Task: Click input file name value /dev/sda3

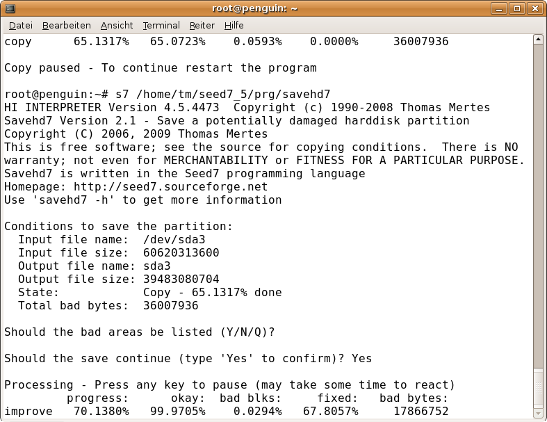Action: [174, 240]
